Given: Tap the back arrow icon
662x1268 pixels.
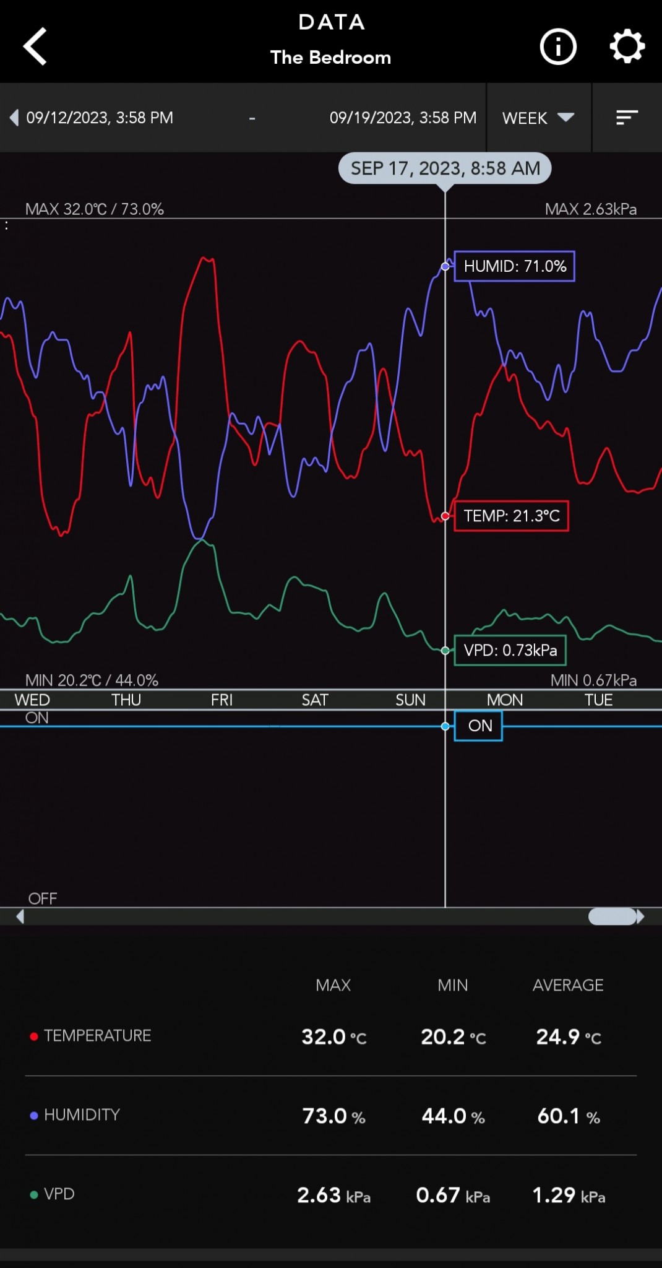Looking at the screenshot, I should tap(35, 46).
